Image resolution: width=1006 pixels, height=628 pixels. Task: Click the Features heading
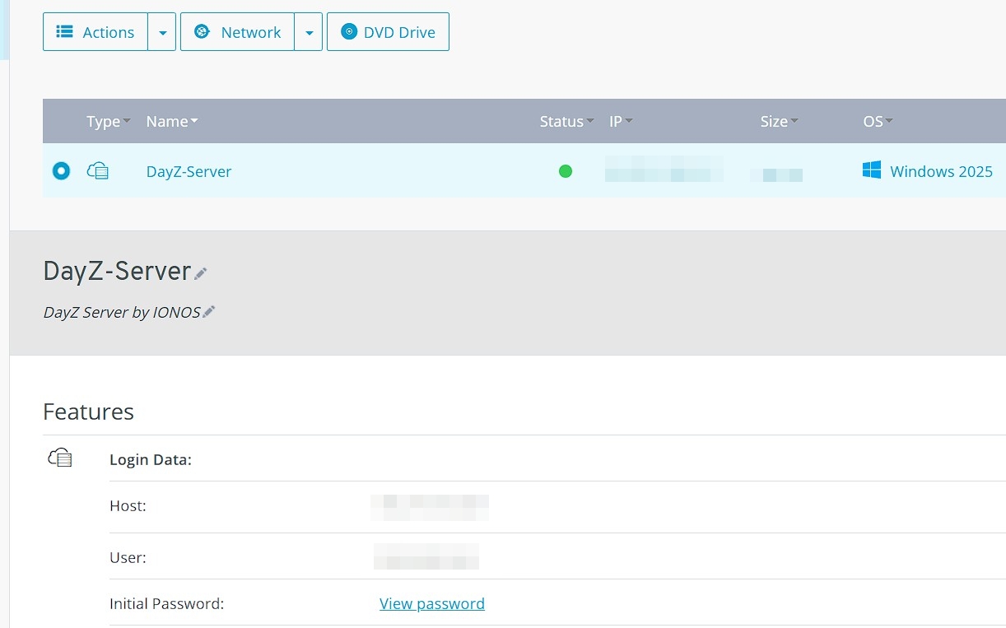[88, 412]
